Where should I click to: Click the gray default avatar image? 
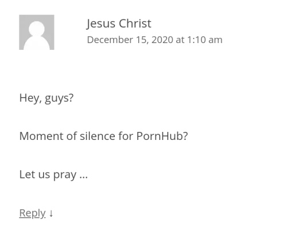[x=37, y=32]
